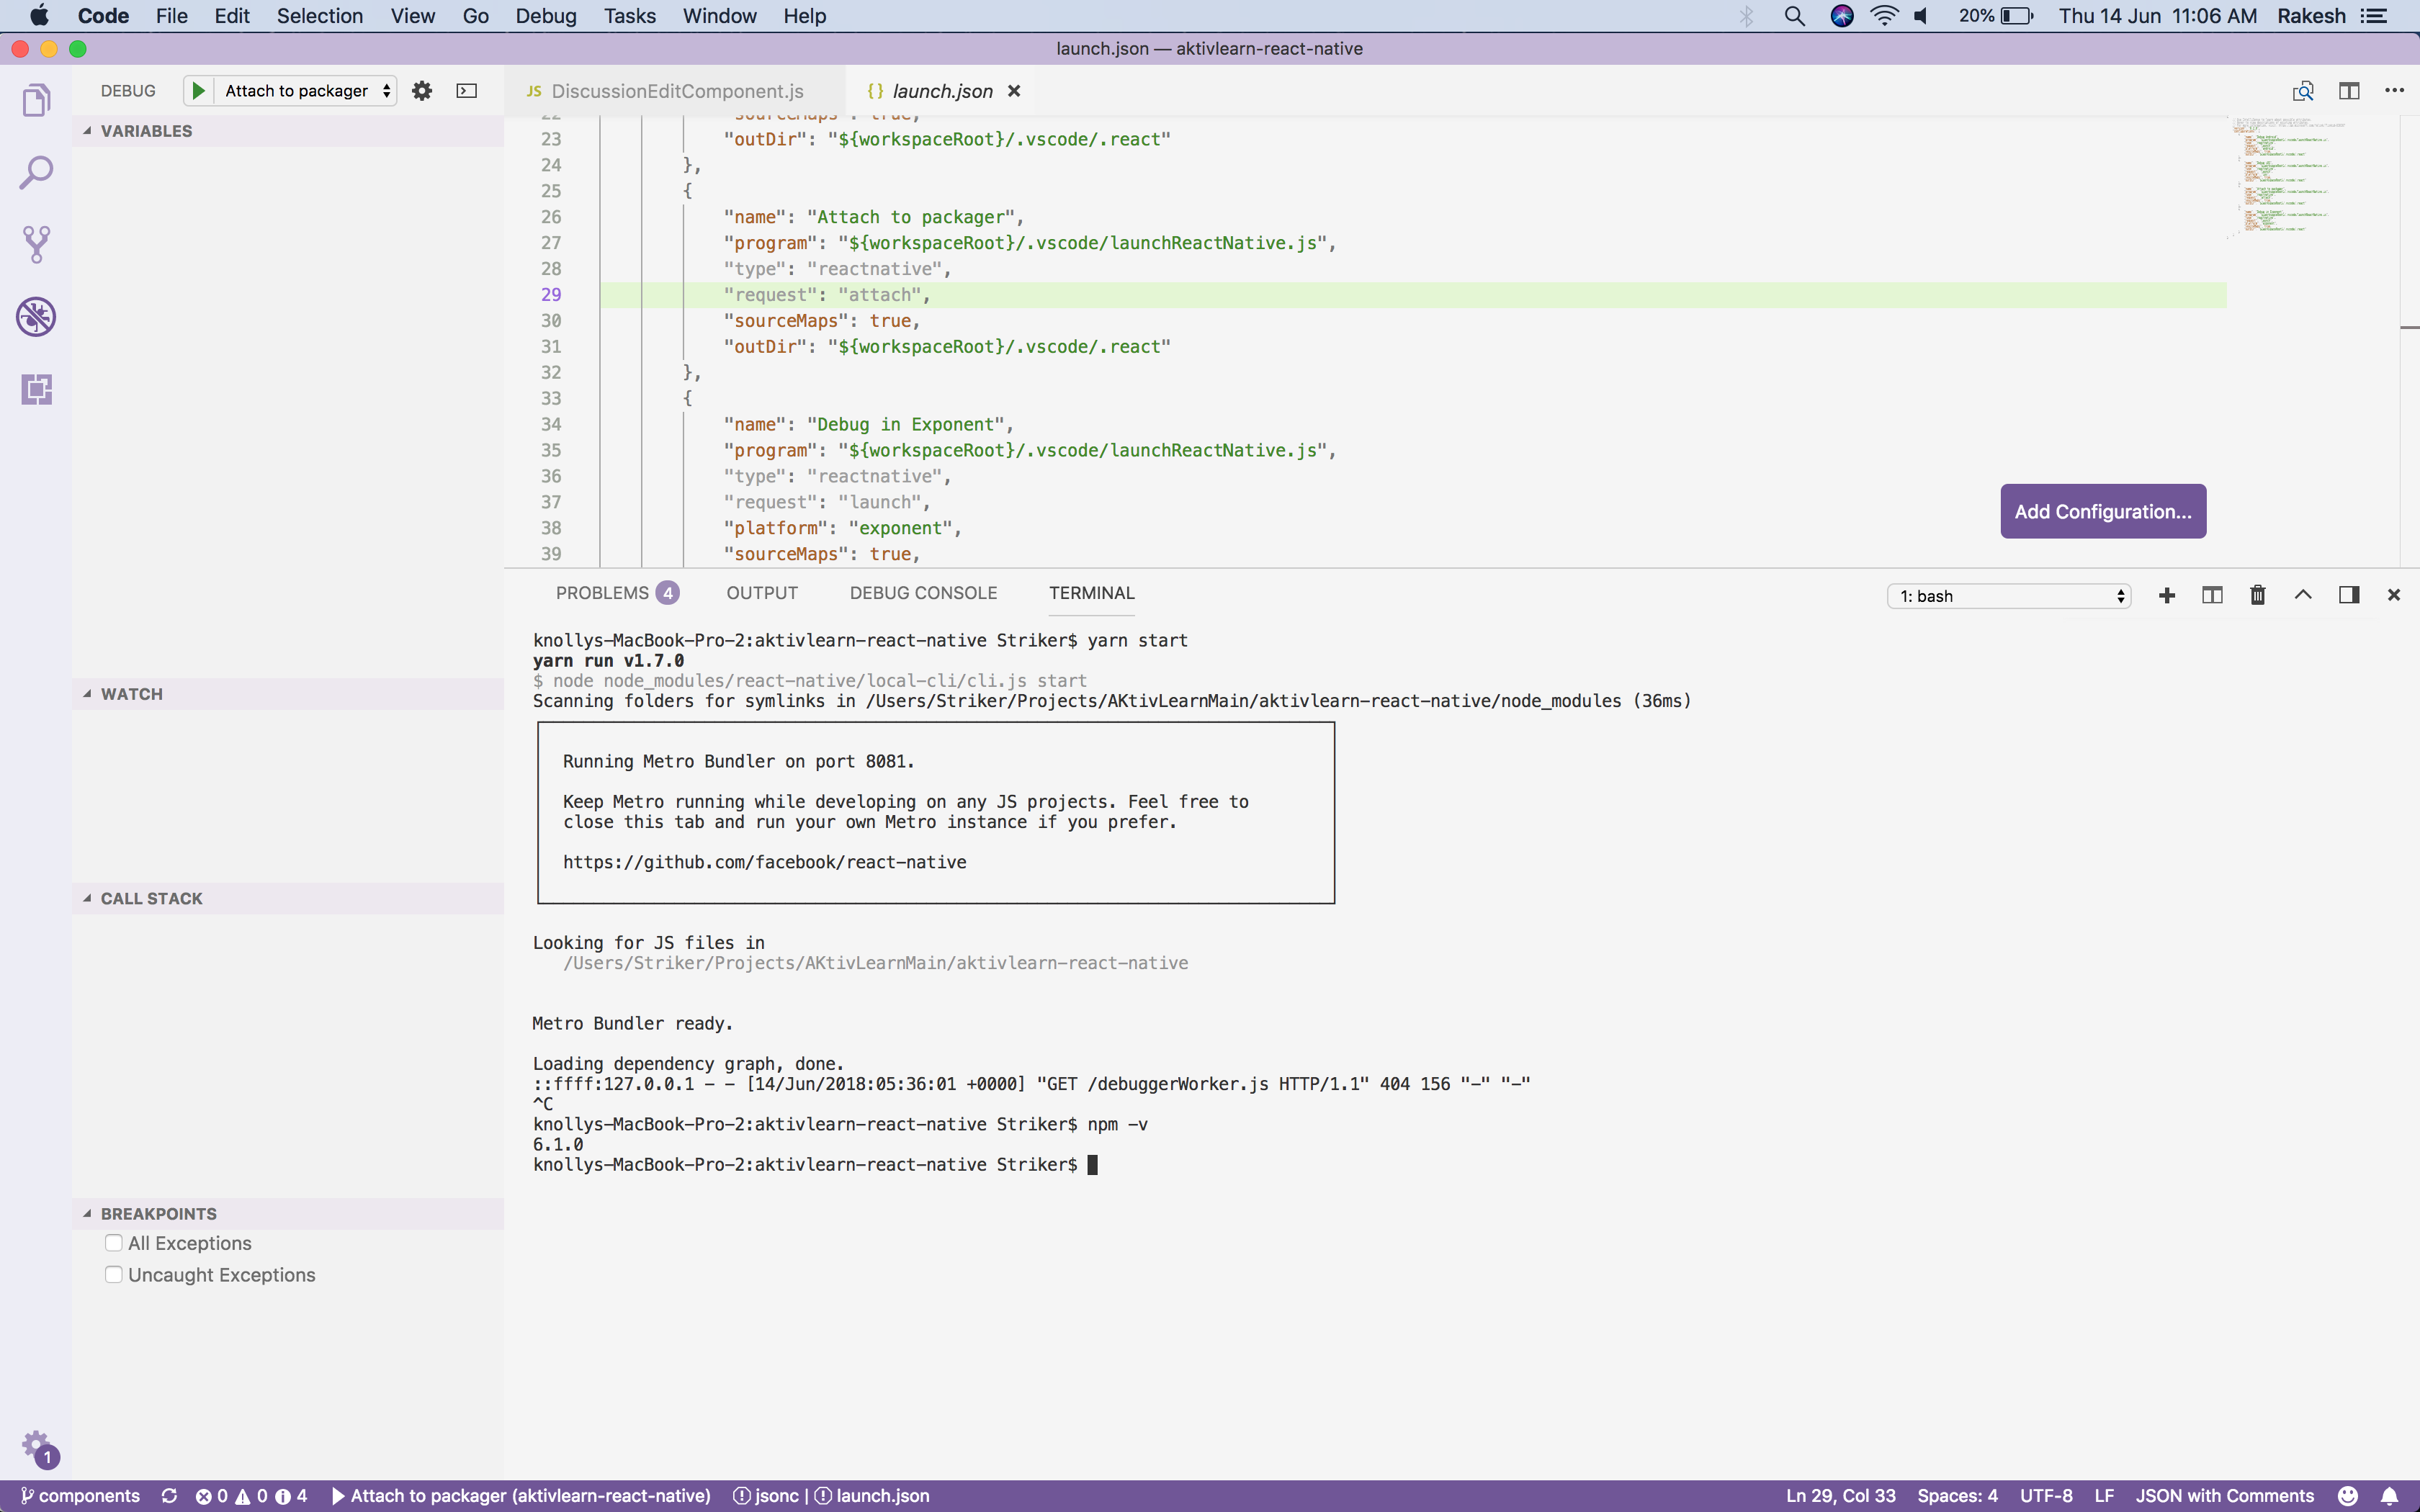Open the terminal selection dropdown showing 1: bash
The width and height of the screenshot is (2420, 1512).
[x=2008, y=595]
